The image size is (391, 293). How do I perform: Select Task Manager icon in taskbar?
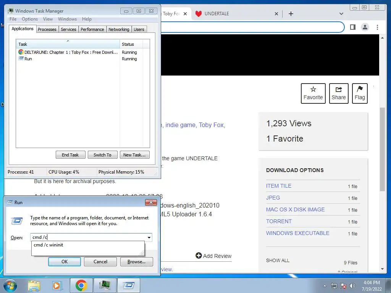[105, 285]
